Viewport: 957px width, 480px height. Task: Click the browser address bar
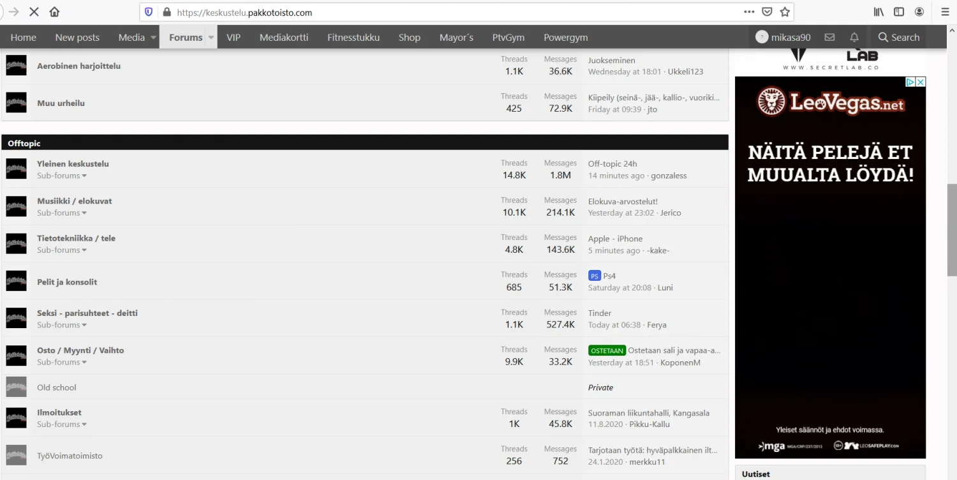(447, 12)
